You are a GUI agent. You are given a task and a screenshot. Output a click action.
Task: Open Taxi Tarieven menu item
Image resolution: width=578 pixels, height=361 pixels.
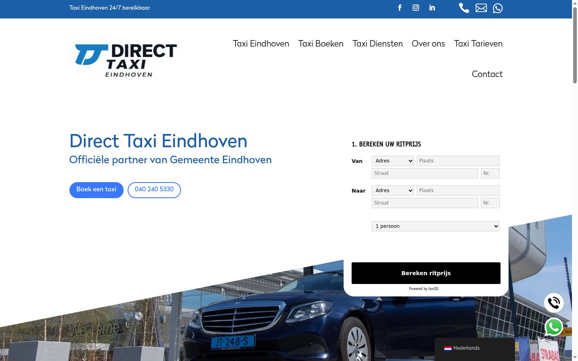(478, 44)
